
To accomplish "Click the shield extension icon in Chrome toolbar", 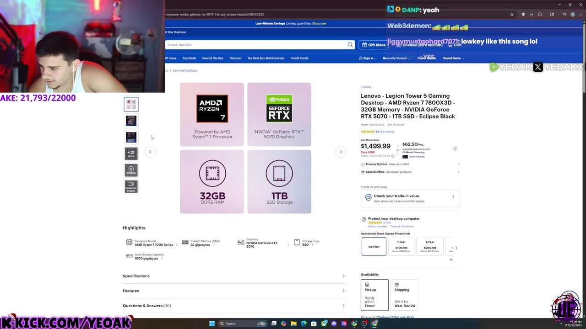I will coord(523,14).
